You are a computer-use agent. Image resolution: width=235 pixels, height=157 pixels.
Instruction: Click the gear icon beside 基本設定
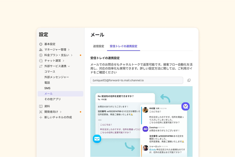coord(41,44)
